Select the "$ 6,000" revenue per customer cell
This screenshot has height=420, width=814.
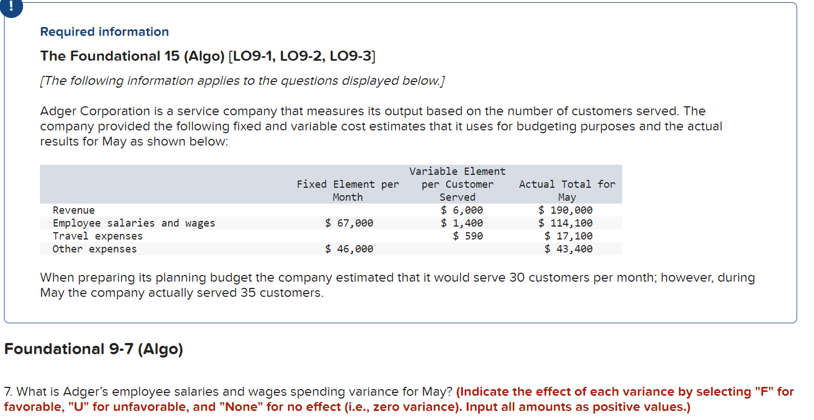(x=462, y=210)
